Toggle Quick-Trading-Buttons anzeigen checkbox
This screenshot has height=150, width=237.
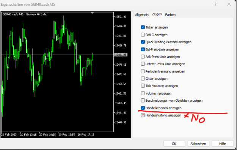point(143,42)
